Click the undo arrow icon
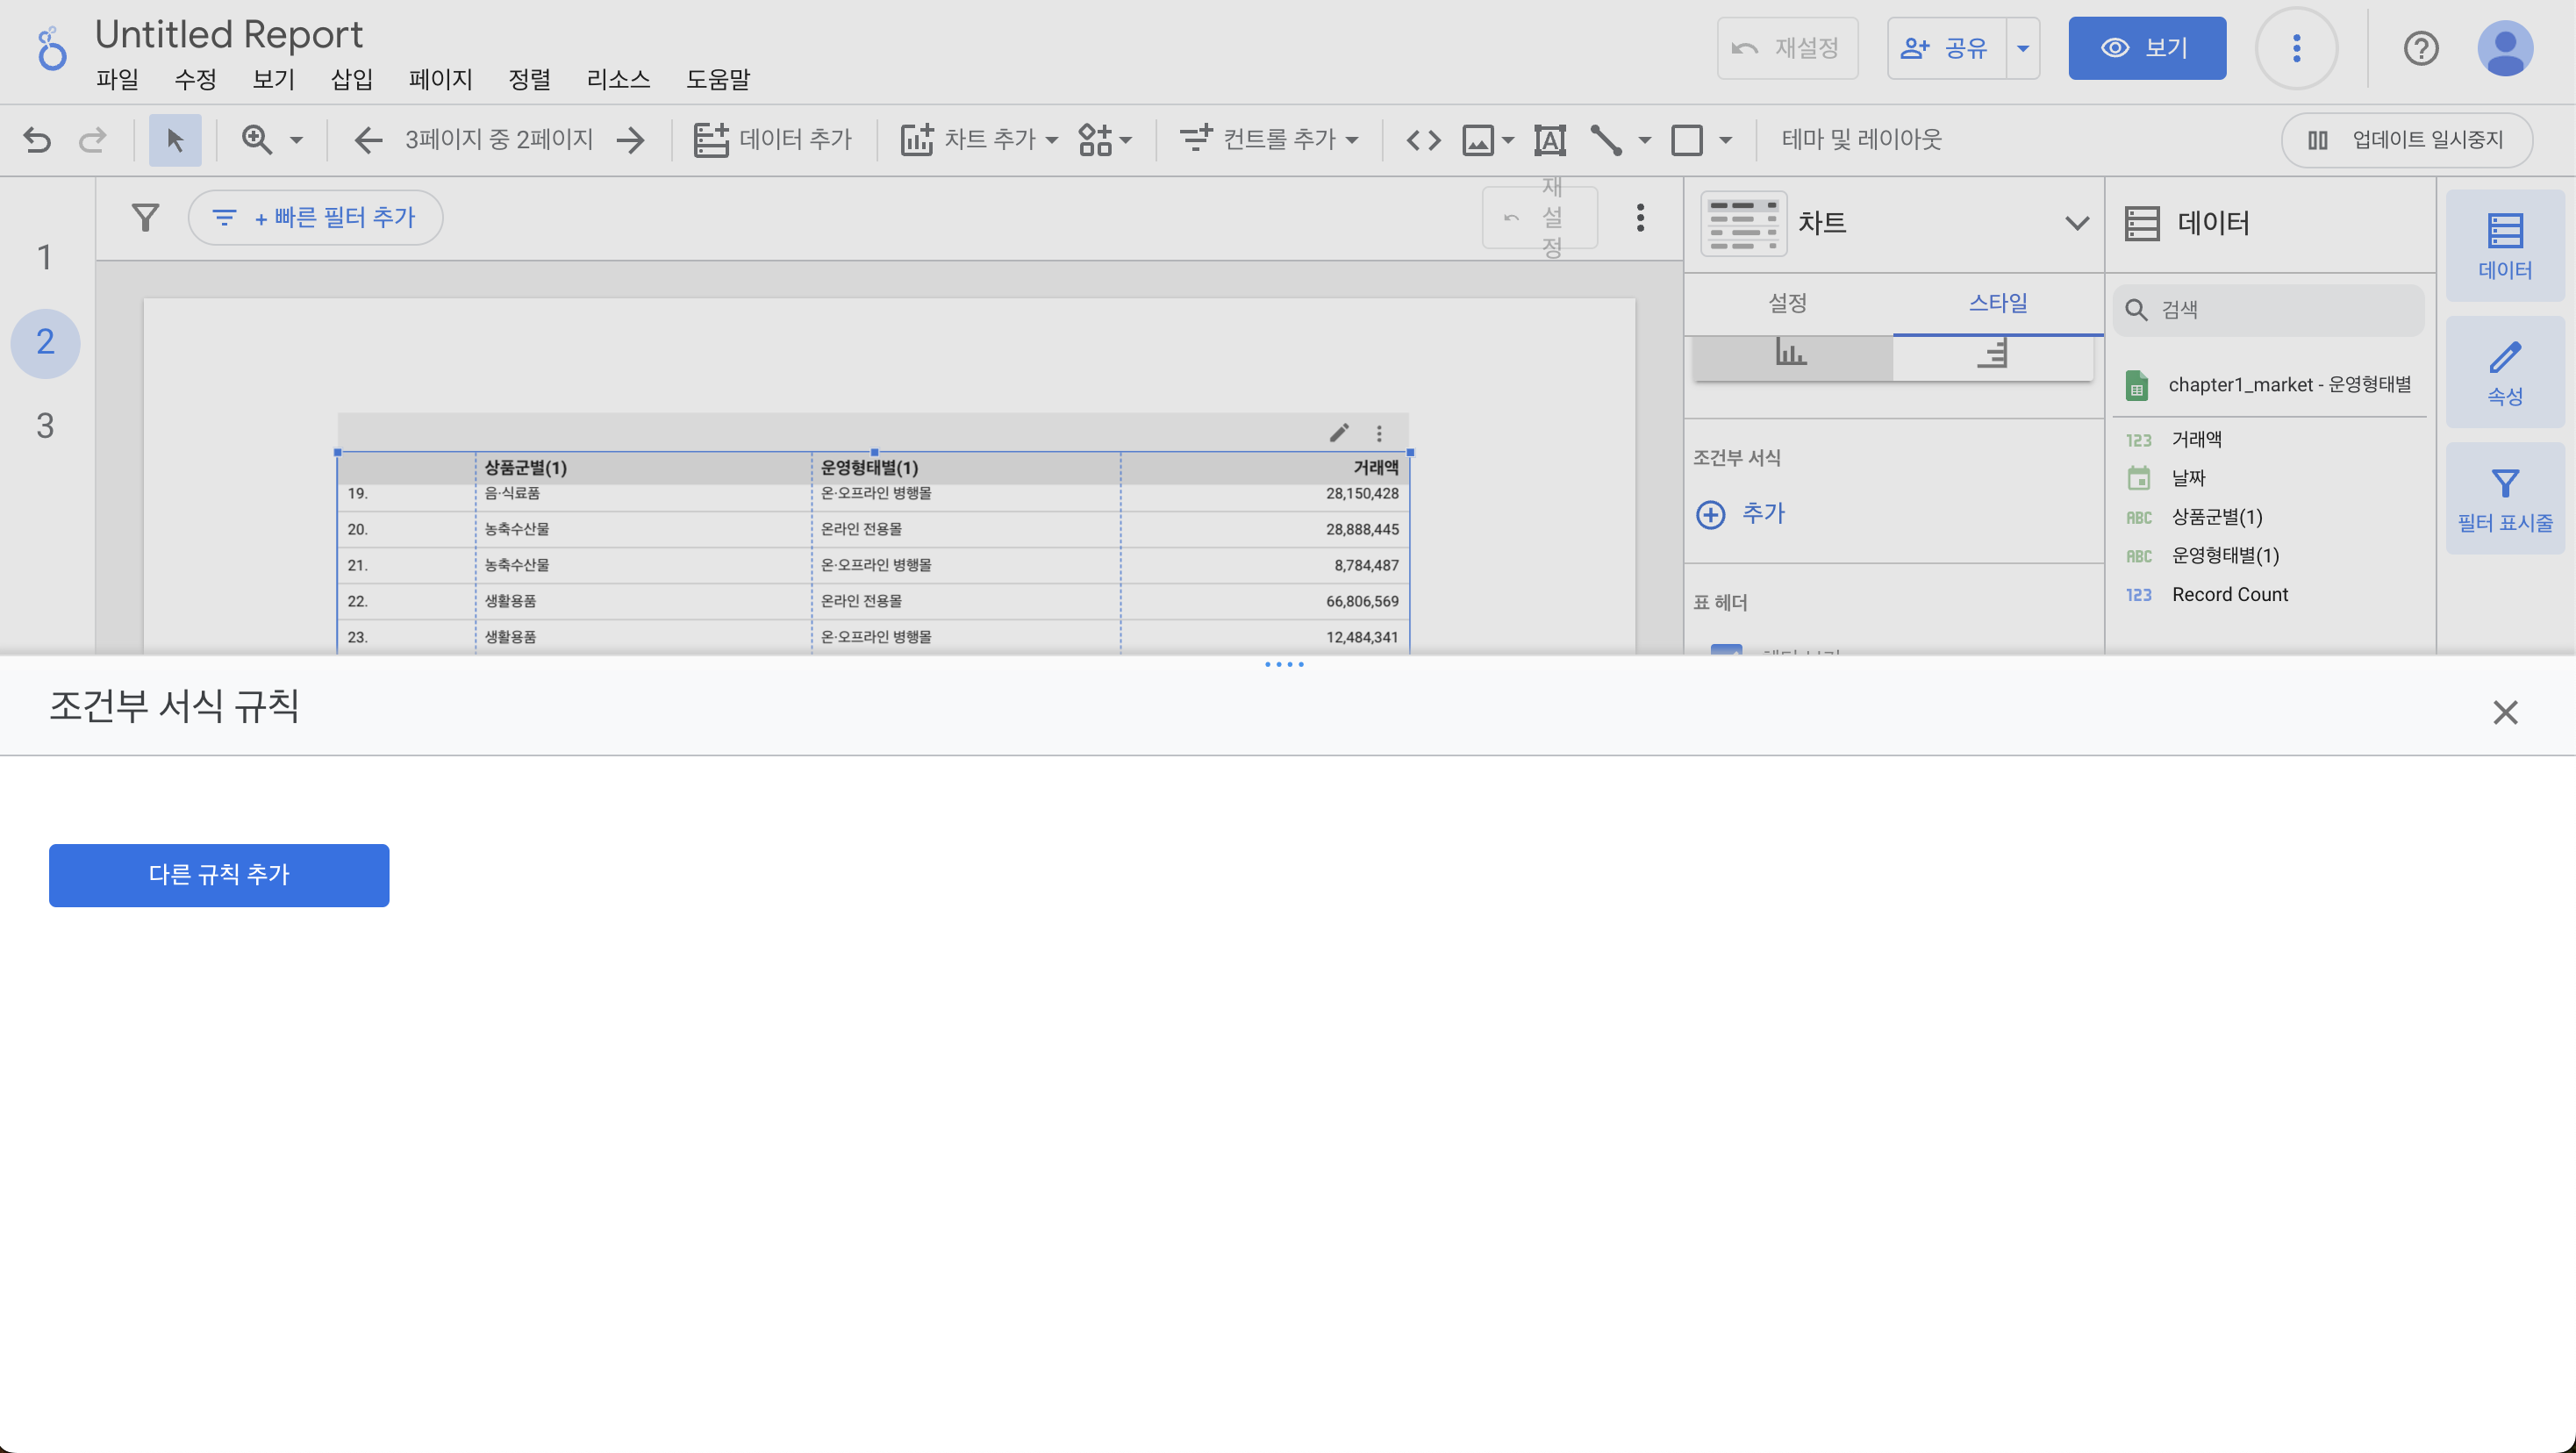 coord(37,140)
